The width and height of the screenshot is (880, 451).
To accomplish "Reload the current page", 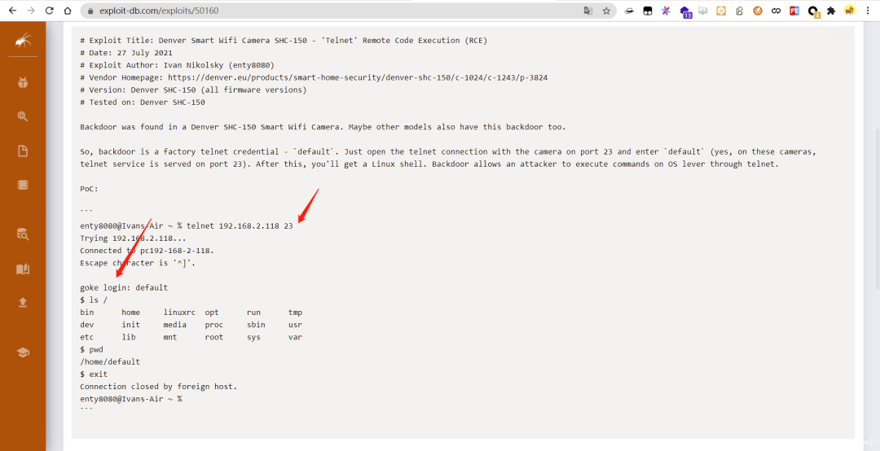I will pyautogui.click(x=50, y=11).
